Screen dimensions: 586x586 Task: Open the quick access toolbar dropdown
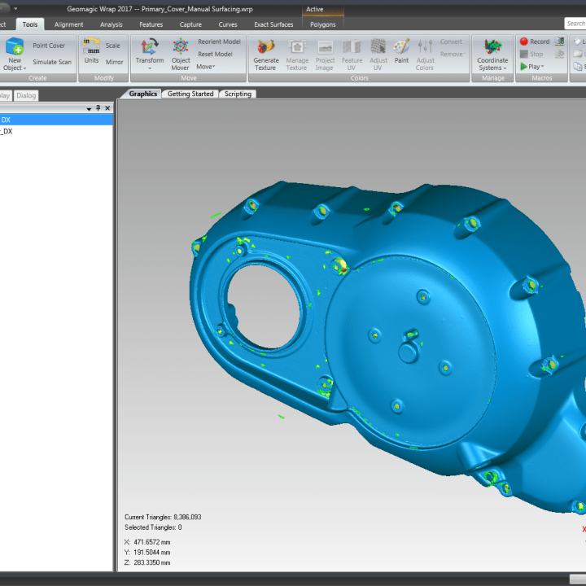(15, 8)
